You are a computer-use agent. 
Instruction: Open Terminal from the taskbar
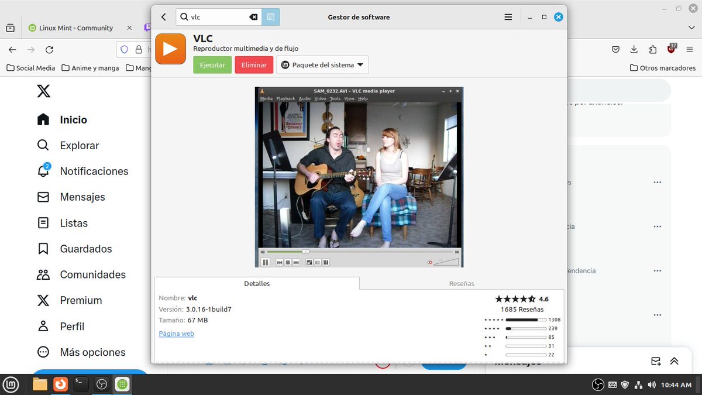[81, 384]
